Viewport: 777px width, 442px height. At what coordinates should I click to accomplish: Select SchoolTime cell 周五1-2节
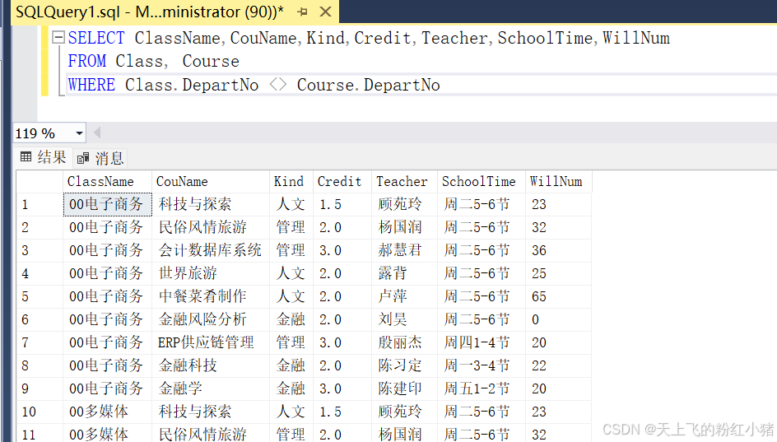[482, 389]
